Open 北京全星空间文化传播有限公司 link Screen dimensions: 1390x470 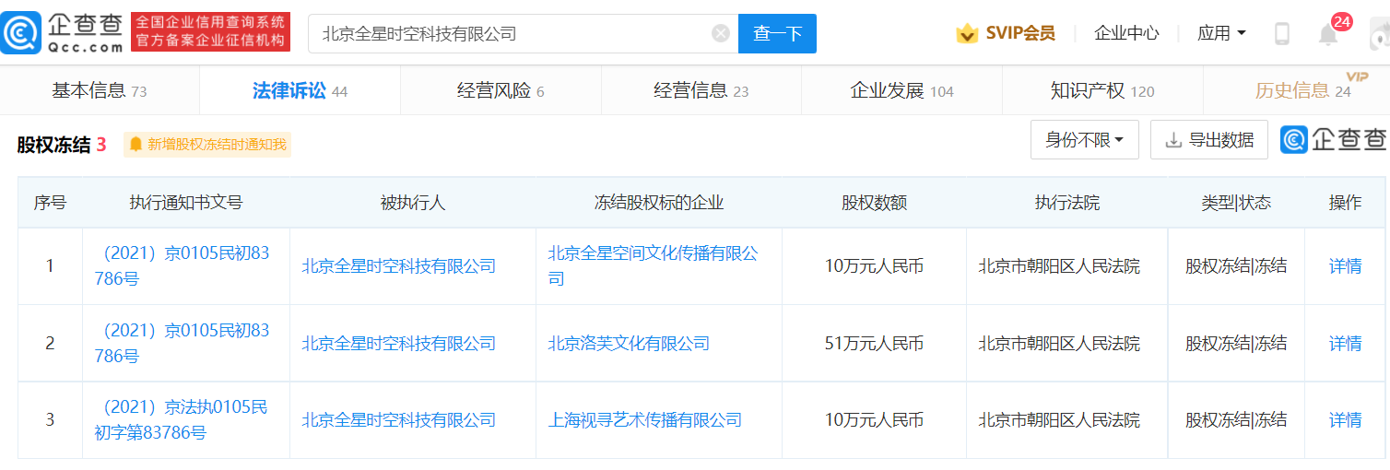pos(653,265)
